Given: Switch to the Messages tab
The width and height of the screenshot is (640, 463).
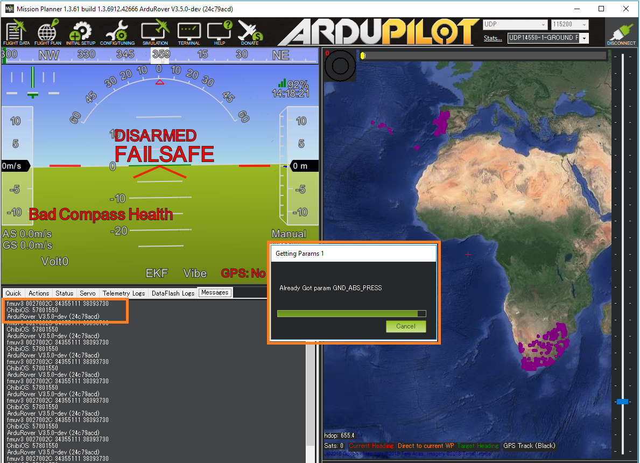Looking at the screenshot, I should (x=215, y=292).
